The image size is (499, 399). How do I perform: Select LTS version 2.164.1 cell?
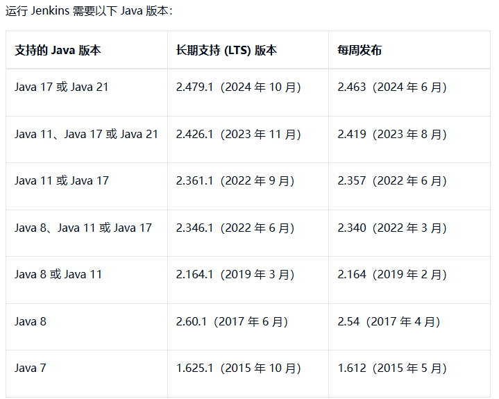tap(235, 275)
